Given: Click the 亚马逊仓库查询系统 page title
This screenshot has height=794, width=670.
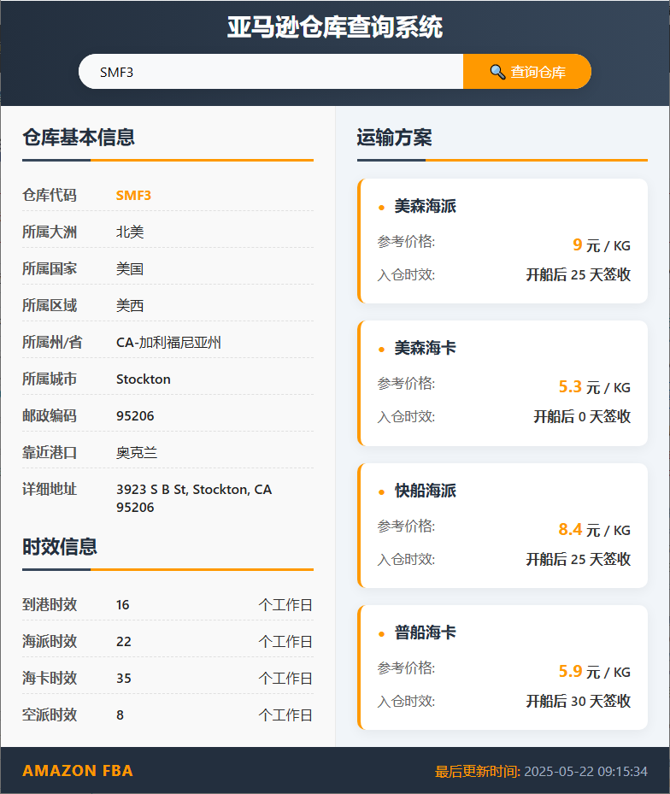Looking at the screenshot, I should (x=335, y=26).
